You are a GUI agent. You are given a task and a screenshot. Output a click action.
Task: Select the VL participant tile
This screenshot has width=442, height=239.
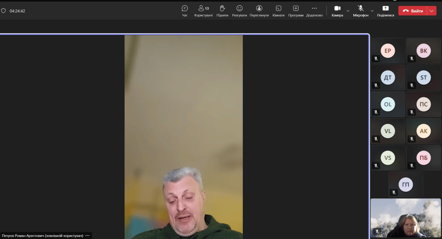[388, 131]
